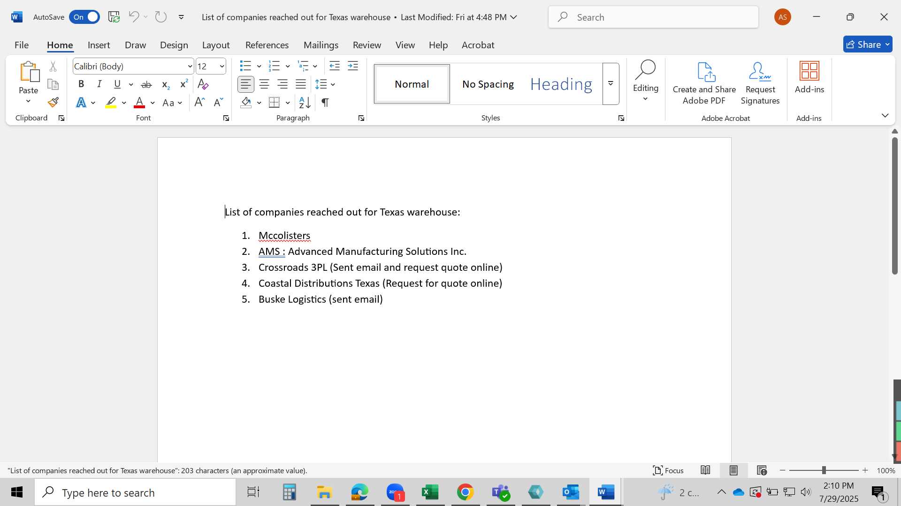
Task: Open the Change Case Aa dropdown
Action: pyautogui.click(x=172, y=103)
